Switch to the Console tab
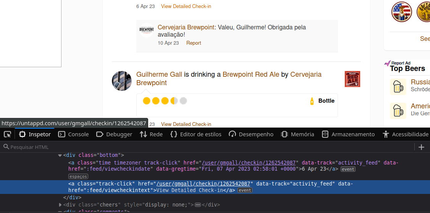The width and height of the screenshot is (430, 213). click(x=73, y=134)
